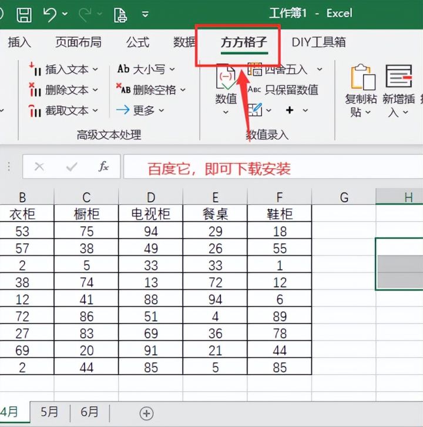423x427 pixels.
Task: Click the 餐桌 header cell
Action: [x=215, y=213]
